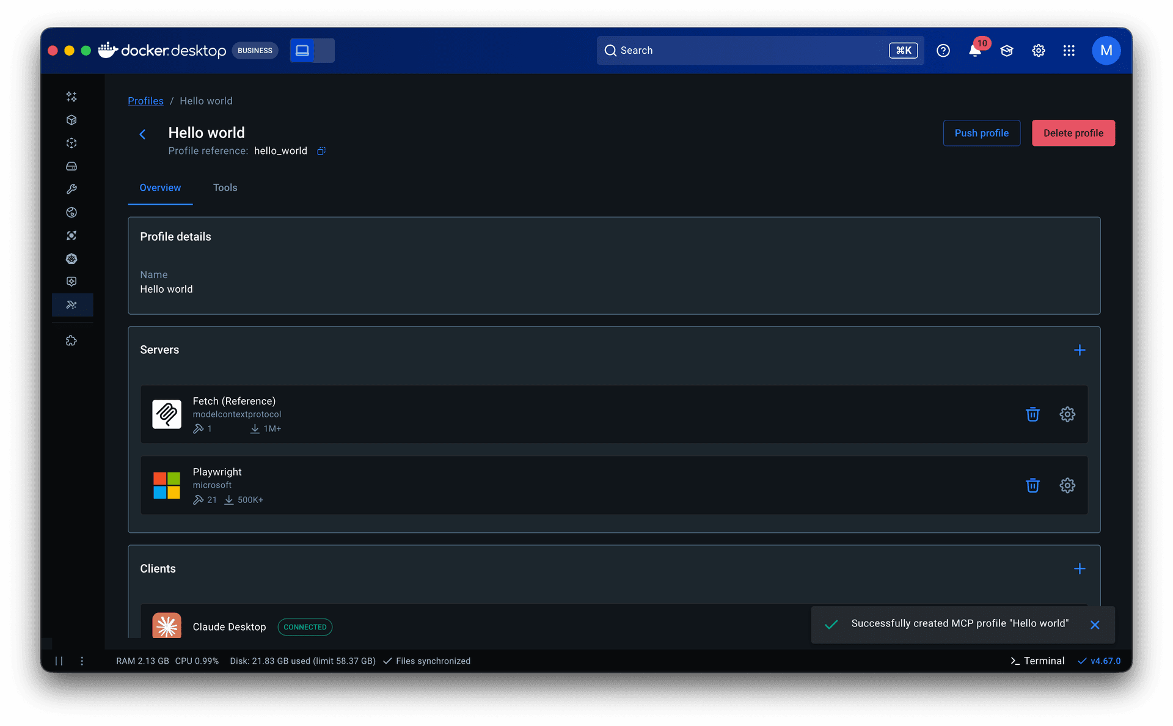Open Volumes icon in sidebar

coord(71,166)
